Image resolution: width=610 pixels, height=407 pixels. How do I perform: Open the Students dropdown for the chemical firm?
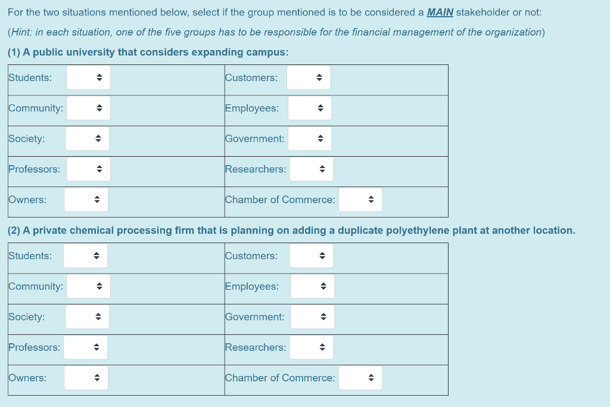coord(86,255)
